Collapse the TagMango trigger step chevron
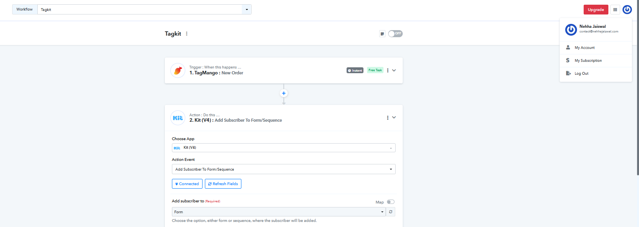Screen dimensions: 639x227 tap(394, 70)
